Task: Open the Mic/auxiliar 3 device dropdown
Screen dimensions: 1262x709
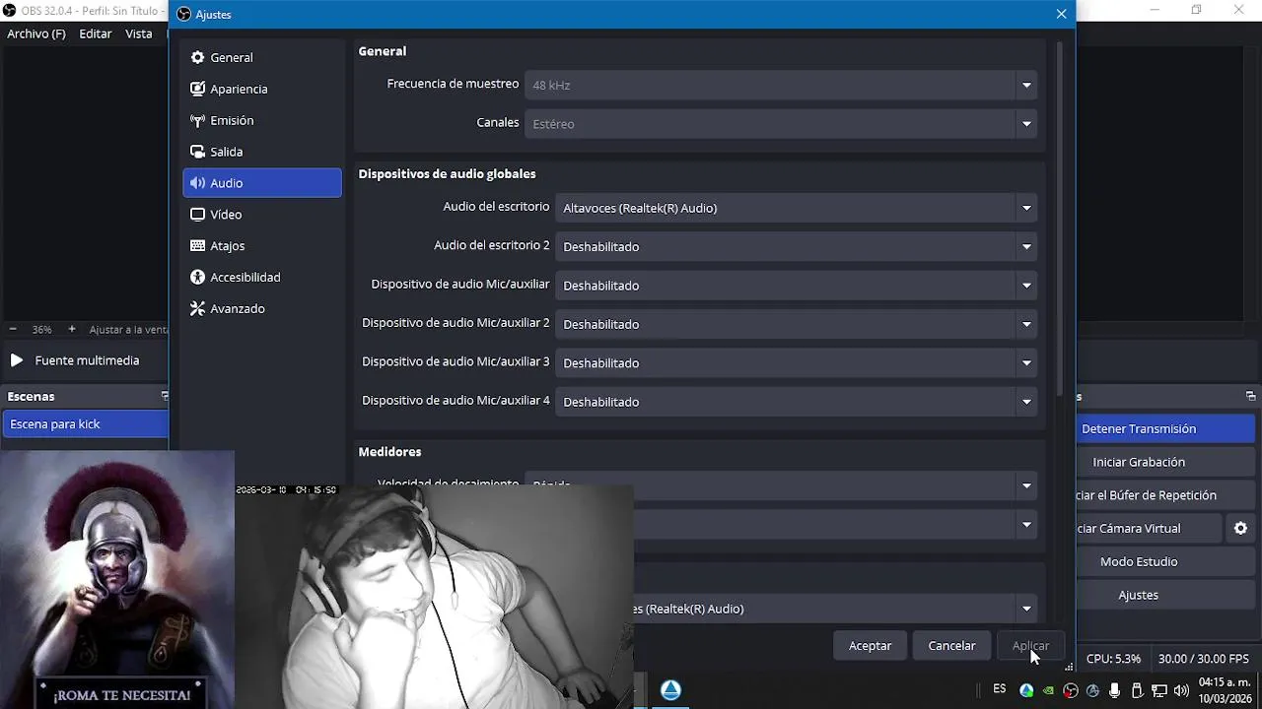Action: 796,362
